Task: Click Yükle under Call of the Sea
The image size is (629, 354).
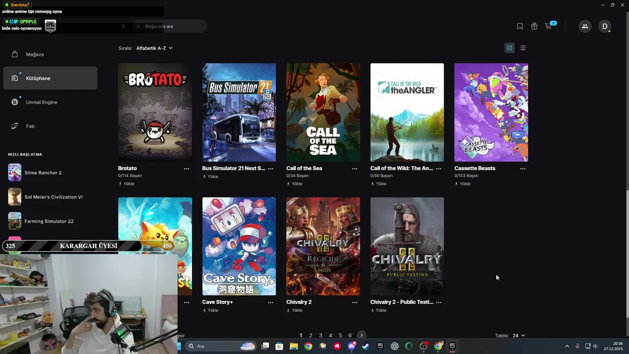Action: 294,184
